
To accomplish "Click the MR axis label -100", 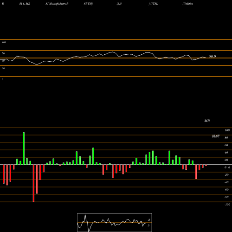I will (227, 205).
